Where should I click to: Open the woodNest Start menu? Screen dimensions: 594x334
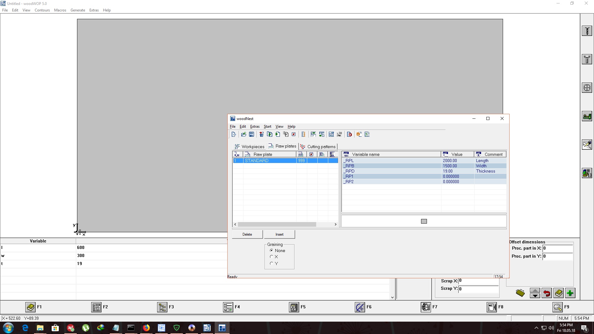[x=267, y=126]
